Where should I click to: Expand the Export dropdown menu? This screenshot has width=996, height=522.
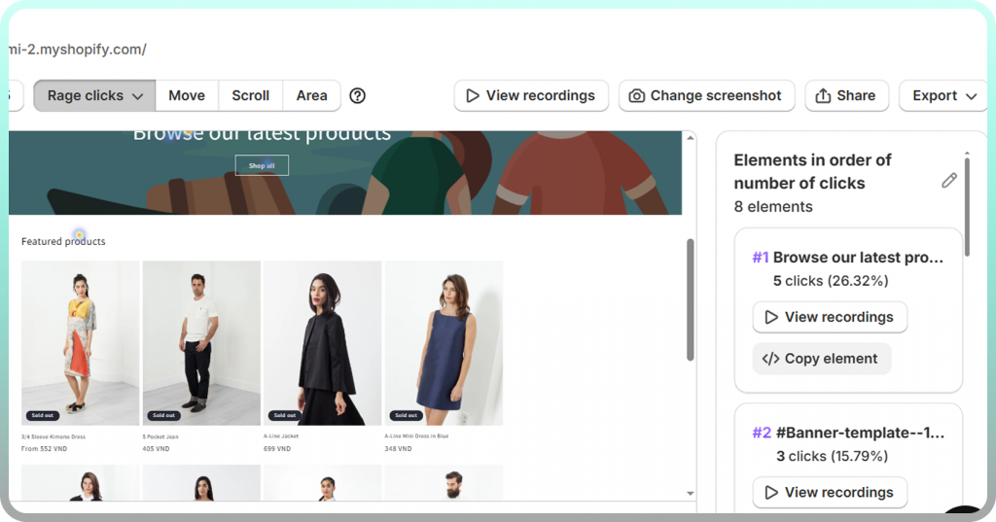(x=944, y=95)
